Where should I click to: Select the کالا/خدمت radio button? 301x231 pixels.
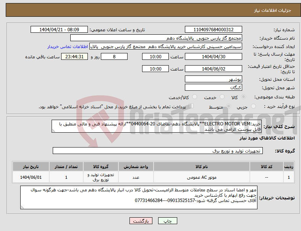pyautogui.click(x=194, y=97)
